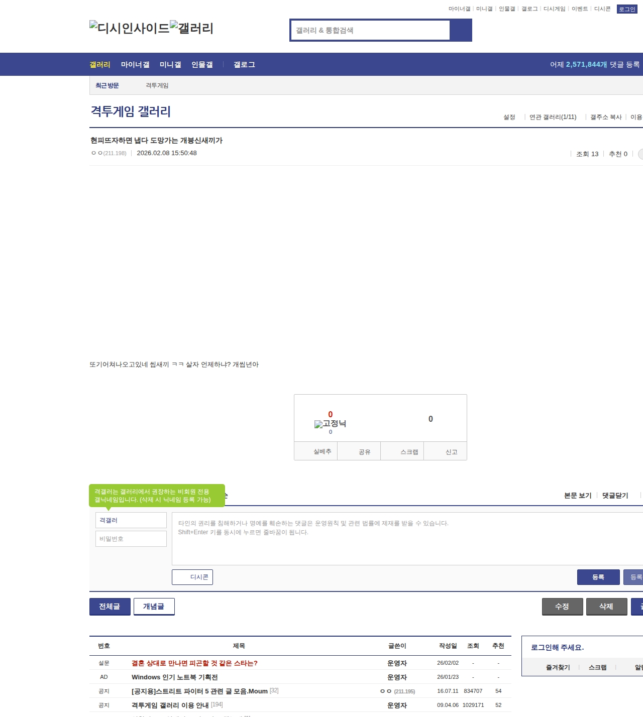The height and width of the screenshot is (717, 643).
Task: Click the post author ㅇㅇ(211.198)
Action: (109, 153)
